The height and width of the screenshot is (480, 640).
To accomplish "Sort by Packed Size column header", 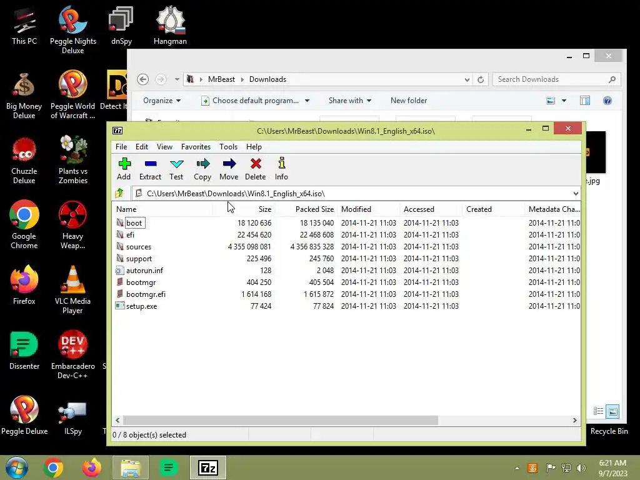I will 306,209.
